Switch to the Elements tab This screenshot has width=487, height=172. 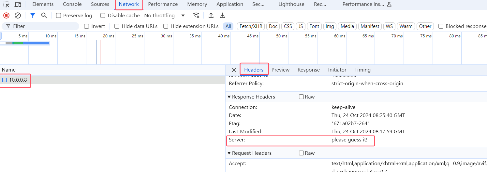point(43,4)
